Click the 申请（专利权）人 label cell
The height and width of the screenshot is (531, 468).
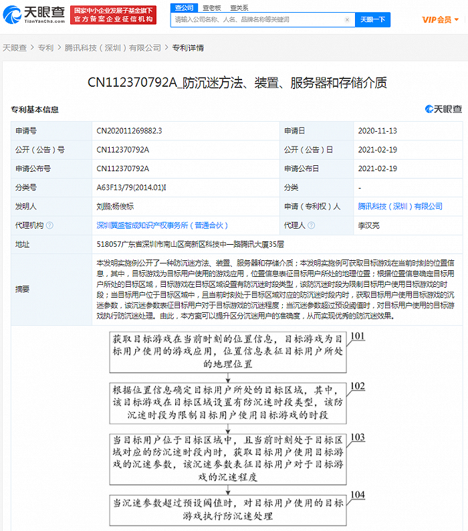[x=317, y=206]
